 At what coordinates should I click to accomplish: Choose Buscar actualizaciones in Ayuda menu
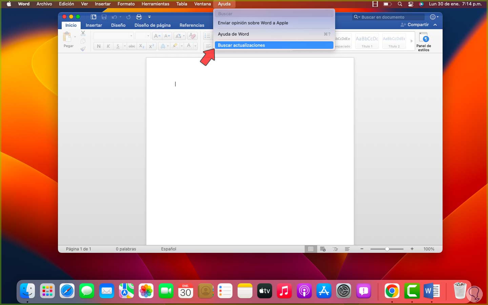[x=274, y=45]
